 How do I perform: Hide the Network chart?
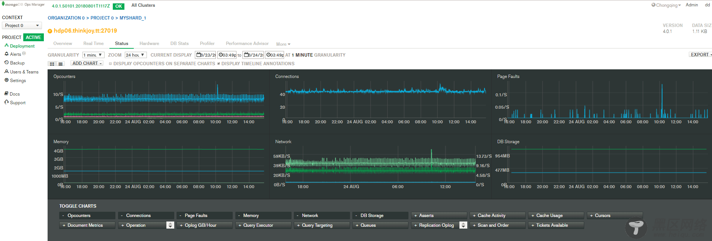tap(322, 216)
